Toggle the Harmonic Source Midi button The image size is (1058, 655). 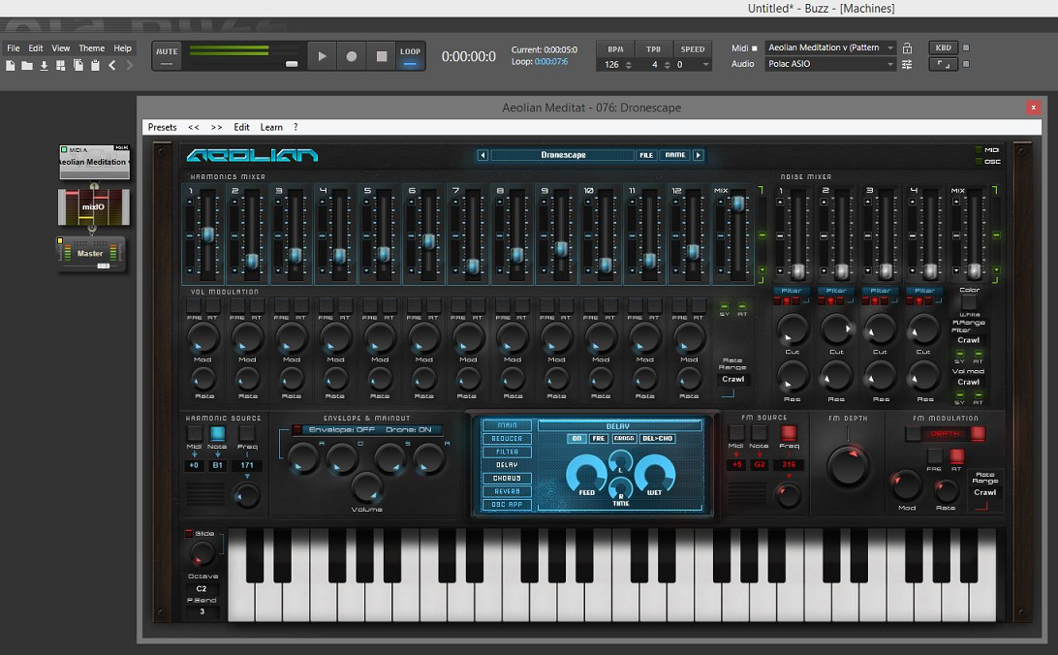(195, 434)
